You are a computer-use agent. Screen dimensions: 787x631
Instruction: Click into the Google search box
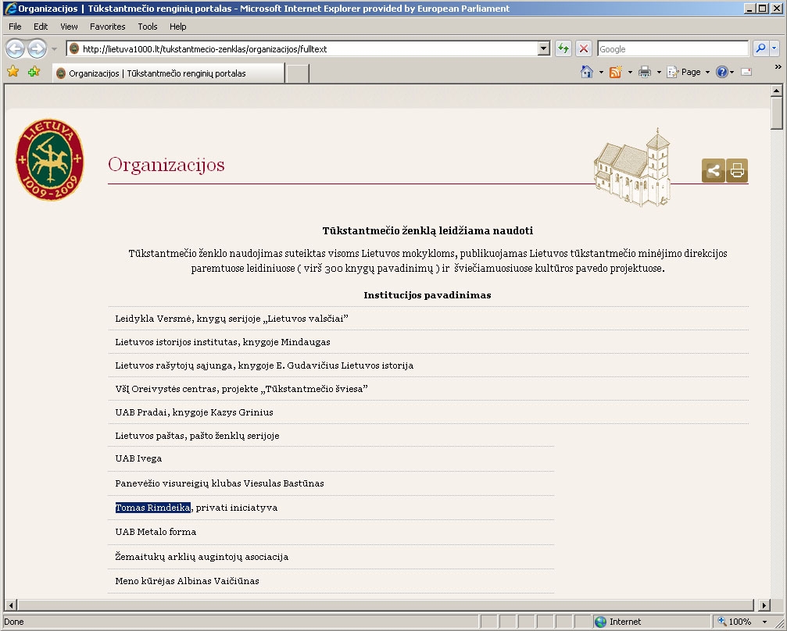coord(672,48)
